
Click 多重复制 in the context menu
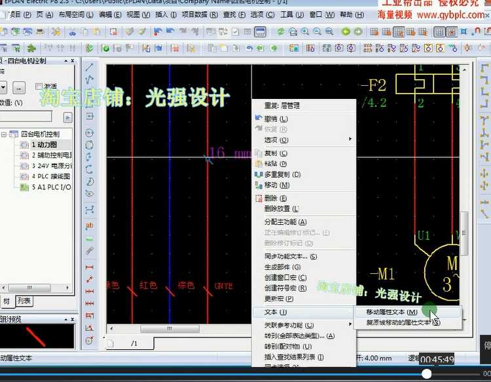click(282, 174)
